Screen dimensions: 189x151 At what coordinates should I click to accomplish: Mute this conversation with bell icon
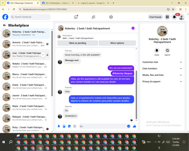pyautogui.click(x=157, y=51)
